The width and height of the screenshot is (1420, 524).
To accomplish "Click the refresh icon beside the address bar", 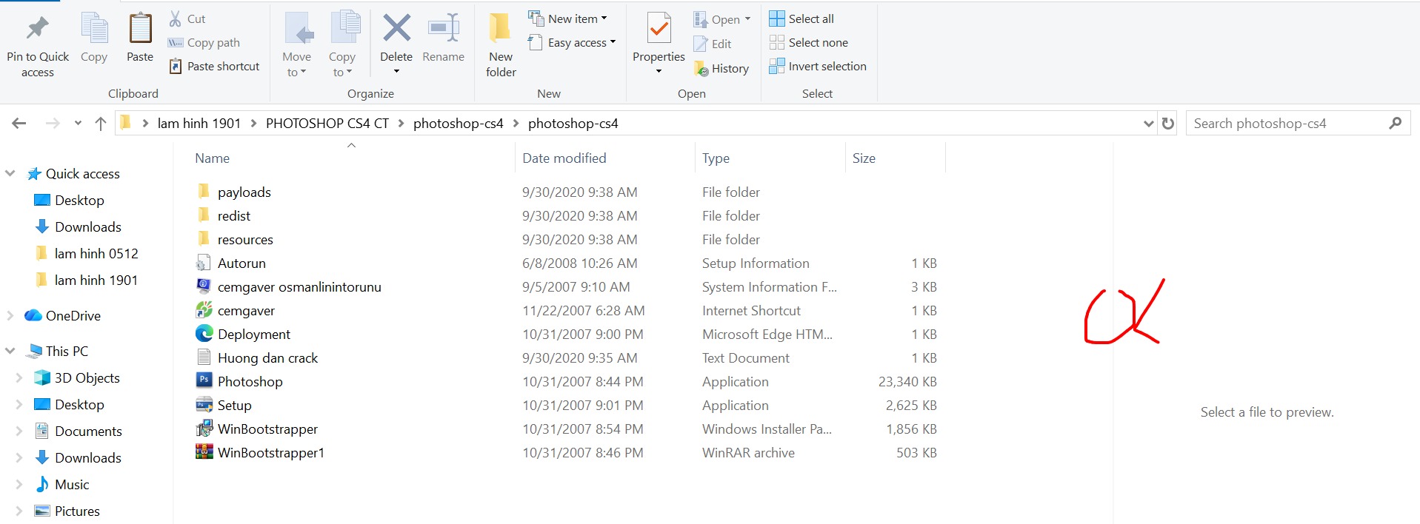I will coord(1168,124).
